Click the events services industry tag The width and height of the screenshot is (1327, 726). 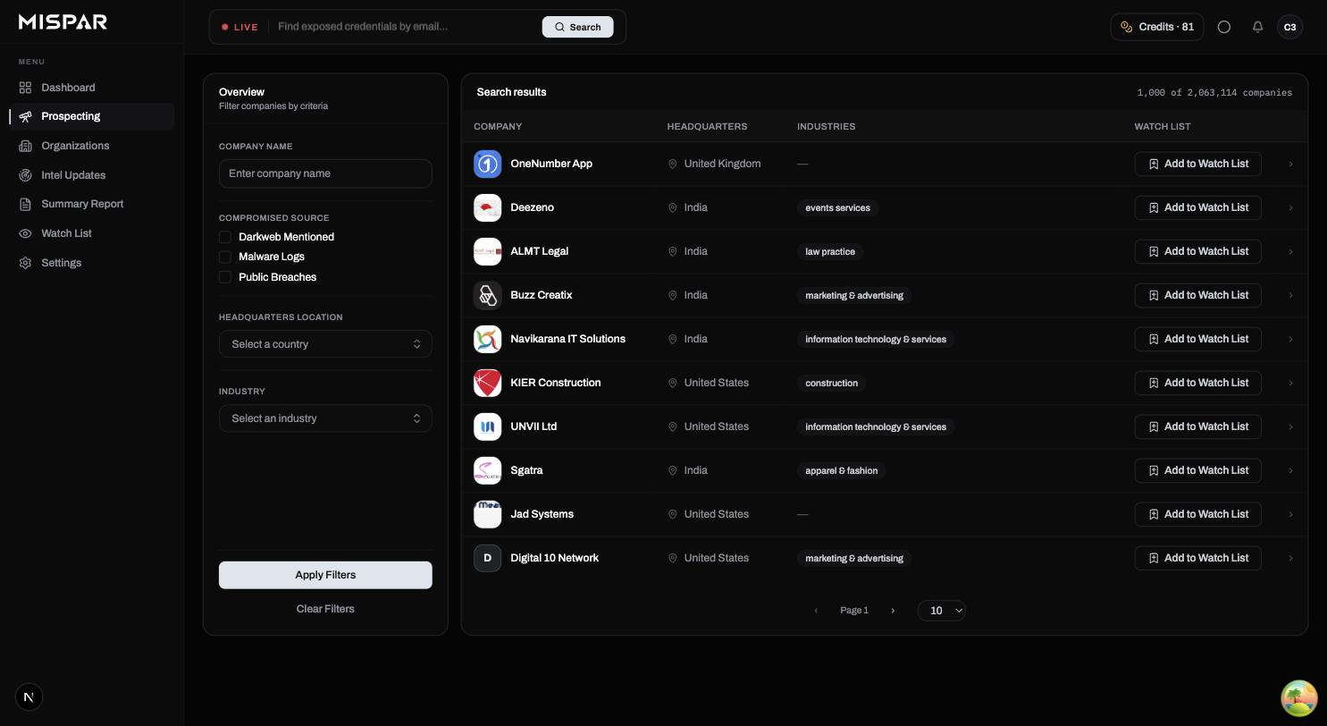click(x=837, y=207)
